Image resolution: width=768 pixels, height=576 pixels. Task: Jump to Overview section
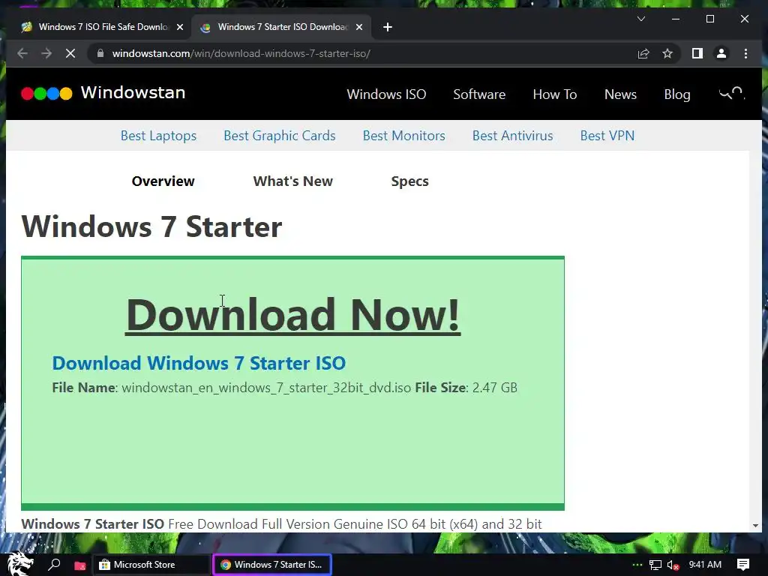163,181
